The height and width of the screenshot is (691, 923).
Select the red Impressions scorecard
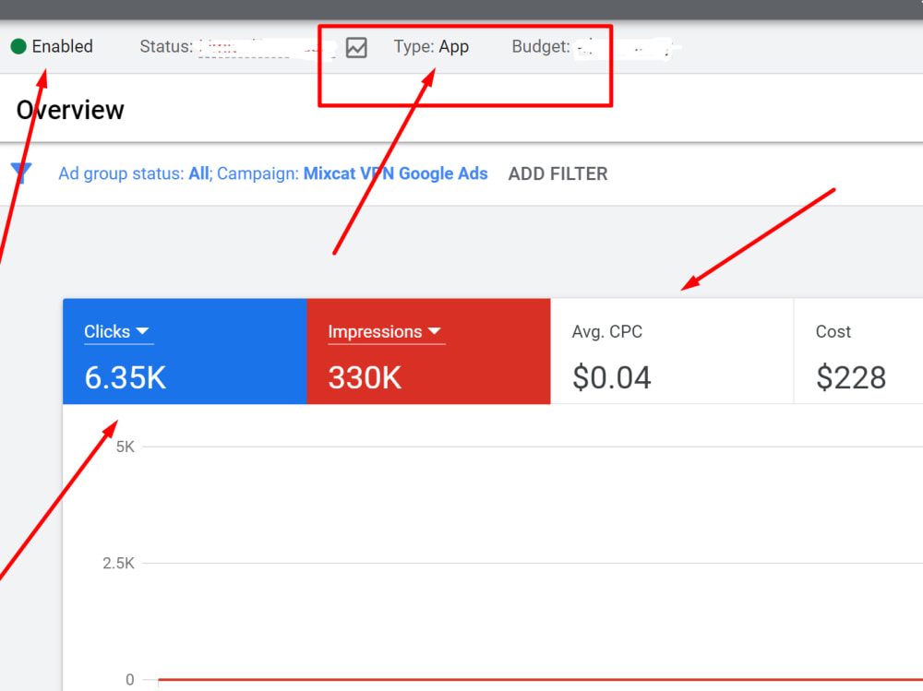428,351
